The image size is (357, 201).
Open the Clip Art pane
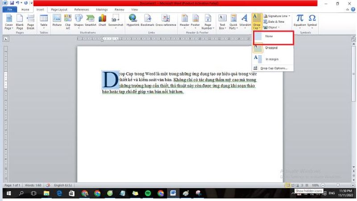click(x=68, y=22)
